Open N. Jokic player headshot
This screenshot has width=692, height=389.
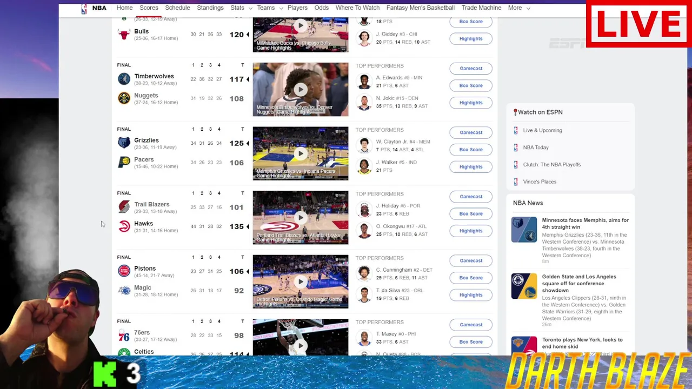[364, 102]
